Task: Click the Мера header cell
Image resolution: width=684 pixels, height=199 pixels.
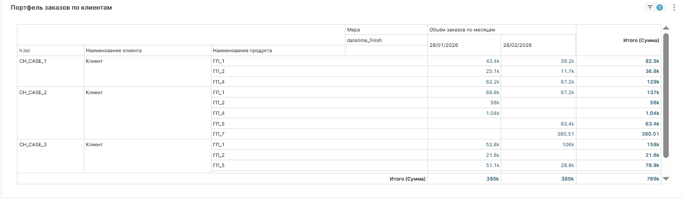Action: click(353, 30)
